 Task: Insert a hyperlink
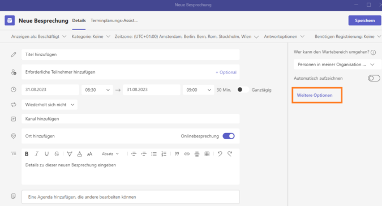point(187,154)
